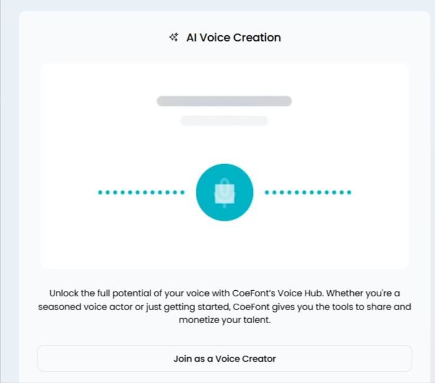Click the word Creation in the heading
This screenshot has width=435, height=383.
tap(257, 38)
